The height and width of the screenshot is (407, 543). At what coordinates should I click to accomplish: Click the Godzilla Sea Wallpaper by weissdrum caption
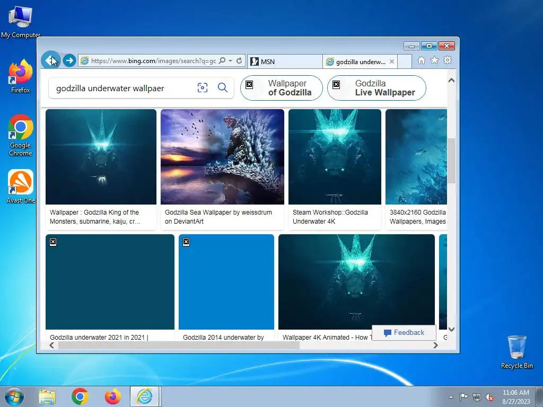218,217
